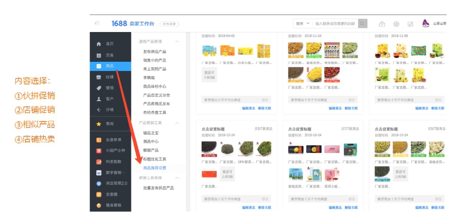Viewport: 453px width, 217px height.
Task: Click 修改 in the 2018-11-24 card
Action: pos(352,100)
